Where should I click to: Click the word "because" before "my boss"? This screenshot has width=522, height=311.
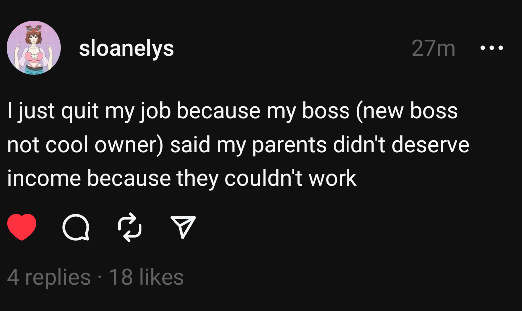(x=218, y=111)
